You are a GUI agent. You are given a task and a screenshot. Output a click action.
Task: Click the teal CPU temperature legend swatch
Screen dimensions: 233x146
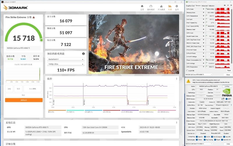click(75, 110)
